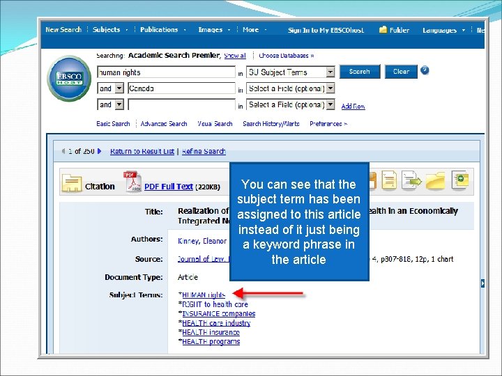Click the Create note icon

[x=460, y=180]
